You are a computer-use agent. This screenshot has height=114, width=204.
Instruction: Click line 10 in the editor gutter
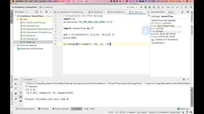[55, 44]
